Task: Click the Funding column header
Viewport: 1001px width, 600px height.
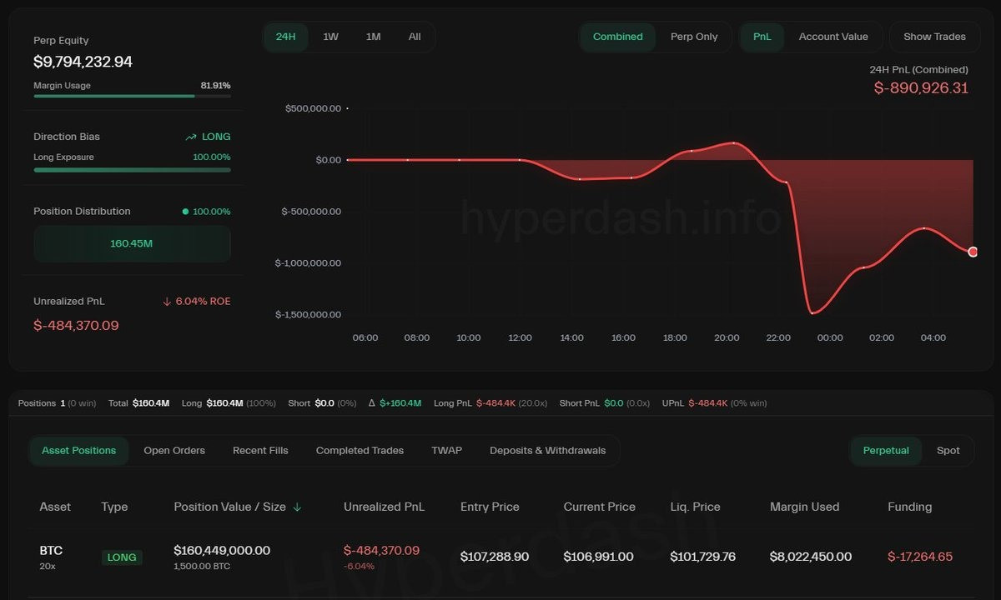Action: coord(910,507)
